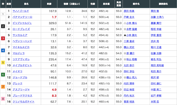Open horse link クリノモルガナイト
177x105 pixels.
click(x=24, y=102)
